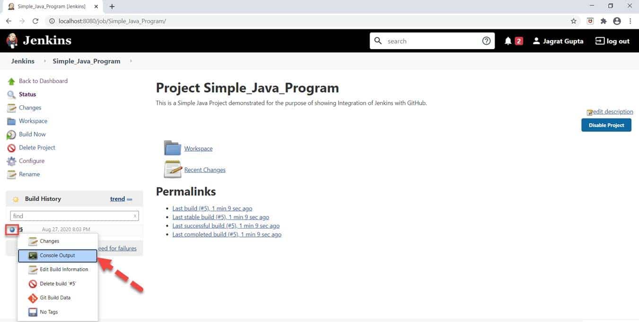
Task: Select No Tags menu entry
Action: point(58,312)
